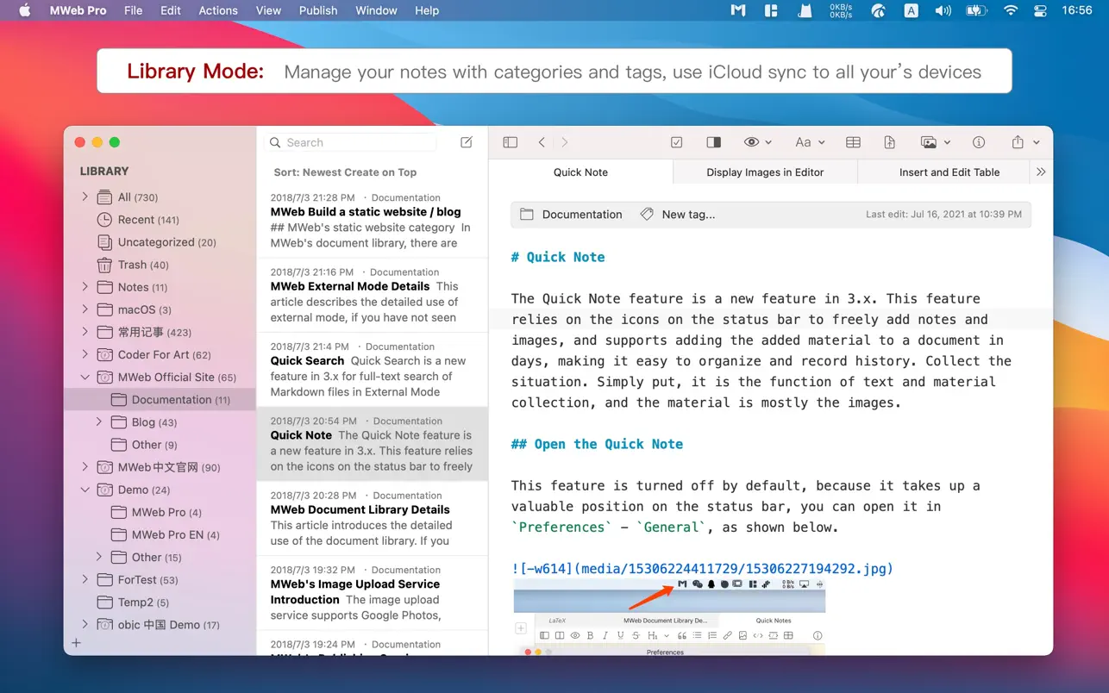This screenshot has height=693, width=1109.
Task: Go back with the left arrow
Action: (542, 142)
